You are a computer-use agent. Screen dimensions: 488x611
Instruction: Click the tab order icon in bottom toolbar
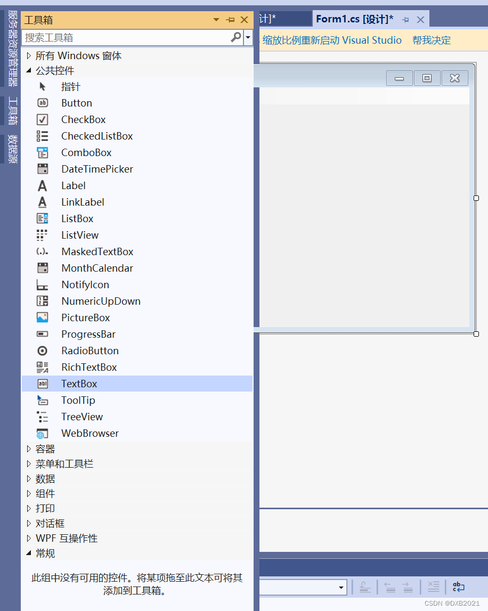[458, 586]
